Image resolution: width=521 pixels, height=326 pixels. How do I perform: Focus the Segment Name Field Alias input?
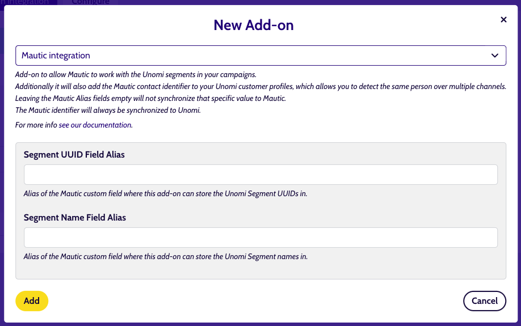point(260,238)
